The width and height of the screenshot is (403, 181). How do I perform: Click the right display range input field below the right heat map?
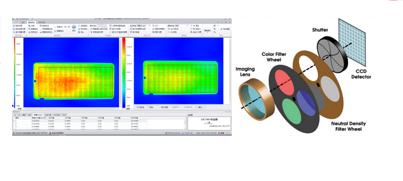188,107
